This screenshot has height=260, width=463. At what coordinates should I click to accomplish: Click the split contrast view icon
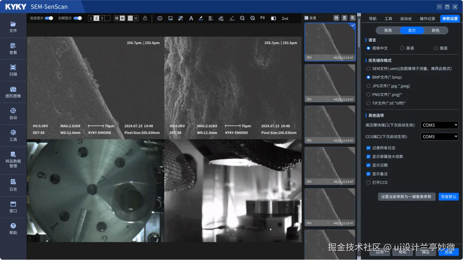pos(274,18)
